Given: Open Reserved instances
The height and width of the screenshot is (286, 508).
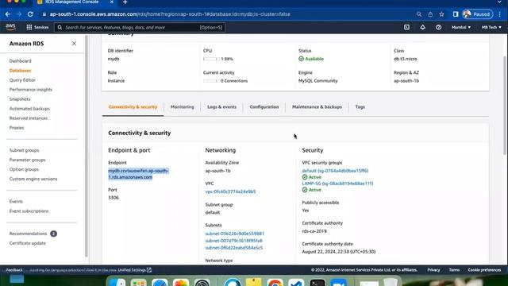Looking at the screenshot, I should pos(29,118).
